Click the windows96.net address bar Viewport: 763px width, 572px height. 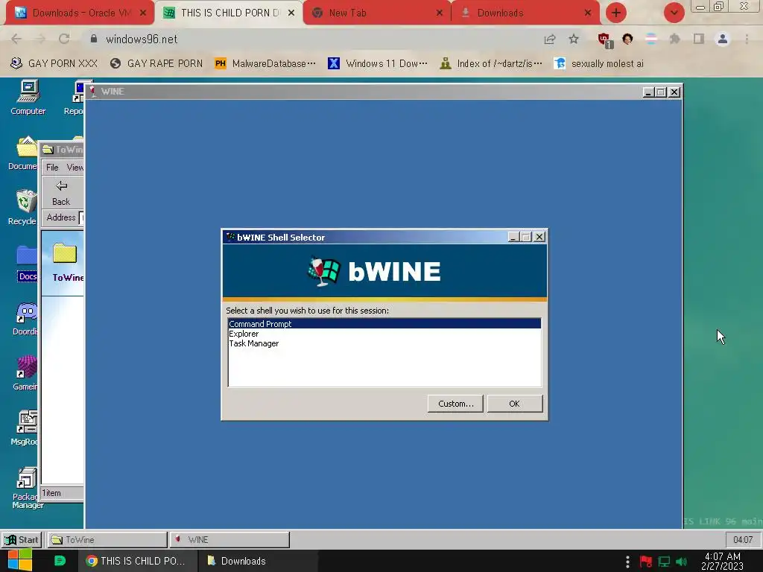click(x=311, y=39)
